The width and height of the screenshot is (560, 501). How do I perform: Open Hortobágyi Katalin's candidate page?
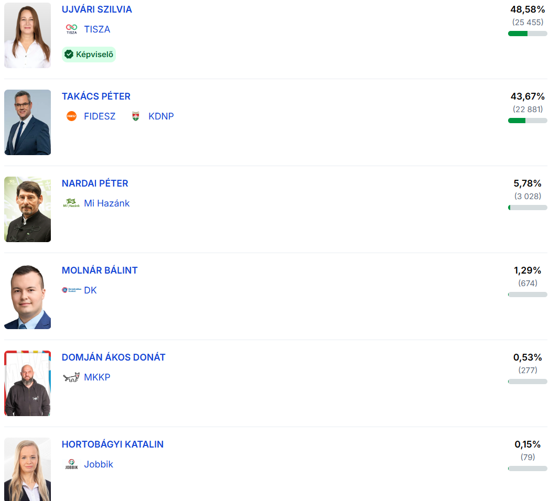click(x=113, y=444)
